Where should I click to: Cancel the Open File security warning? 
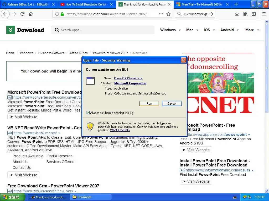tap(172, 104)
